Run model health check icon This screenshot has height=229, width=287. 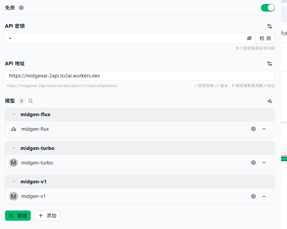coord(269,101)
